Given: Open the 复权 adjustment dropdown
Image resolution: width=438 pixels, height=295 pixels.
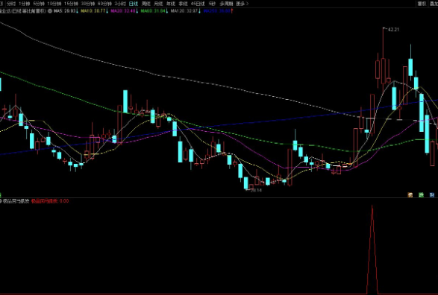Looking at the screenshot, I should 422,4.
